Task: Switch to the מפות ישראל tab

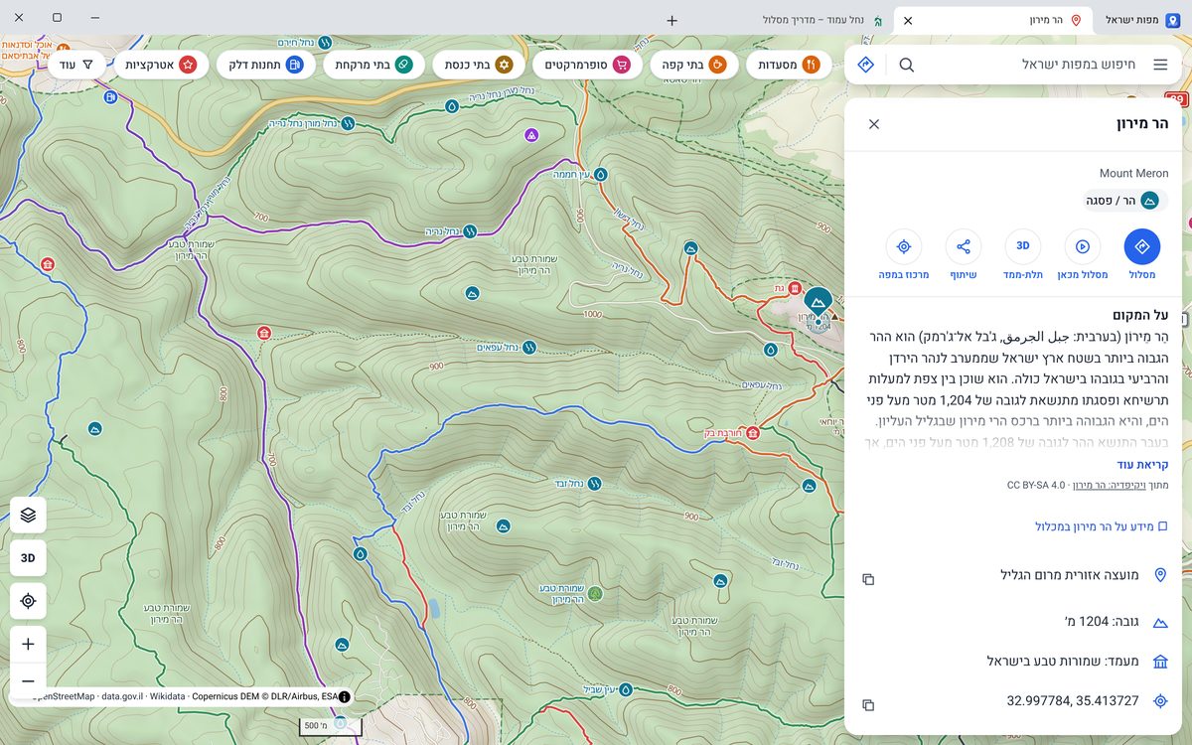Action: coord(1141,20)
